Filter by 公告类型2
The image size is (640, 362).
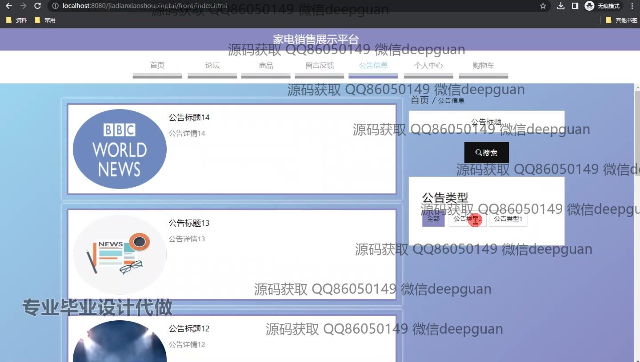468,219
